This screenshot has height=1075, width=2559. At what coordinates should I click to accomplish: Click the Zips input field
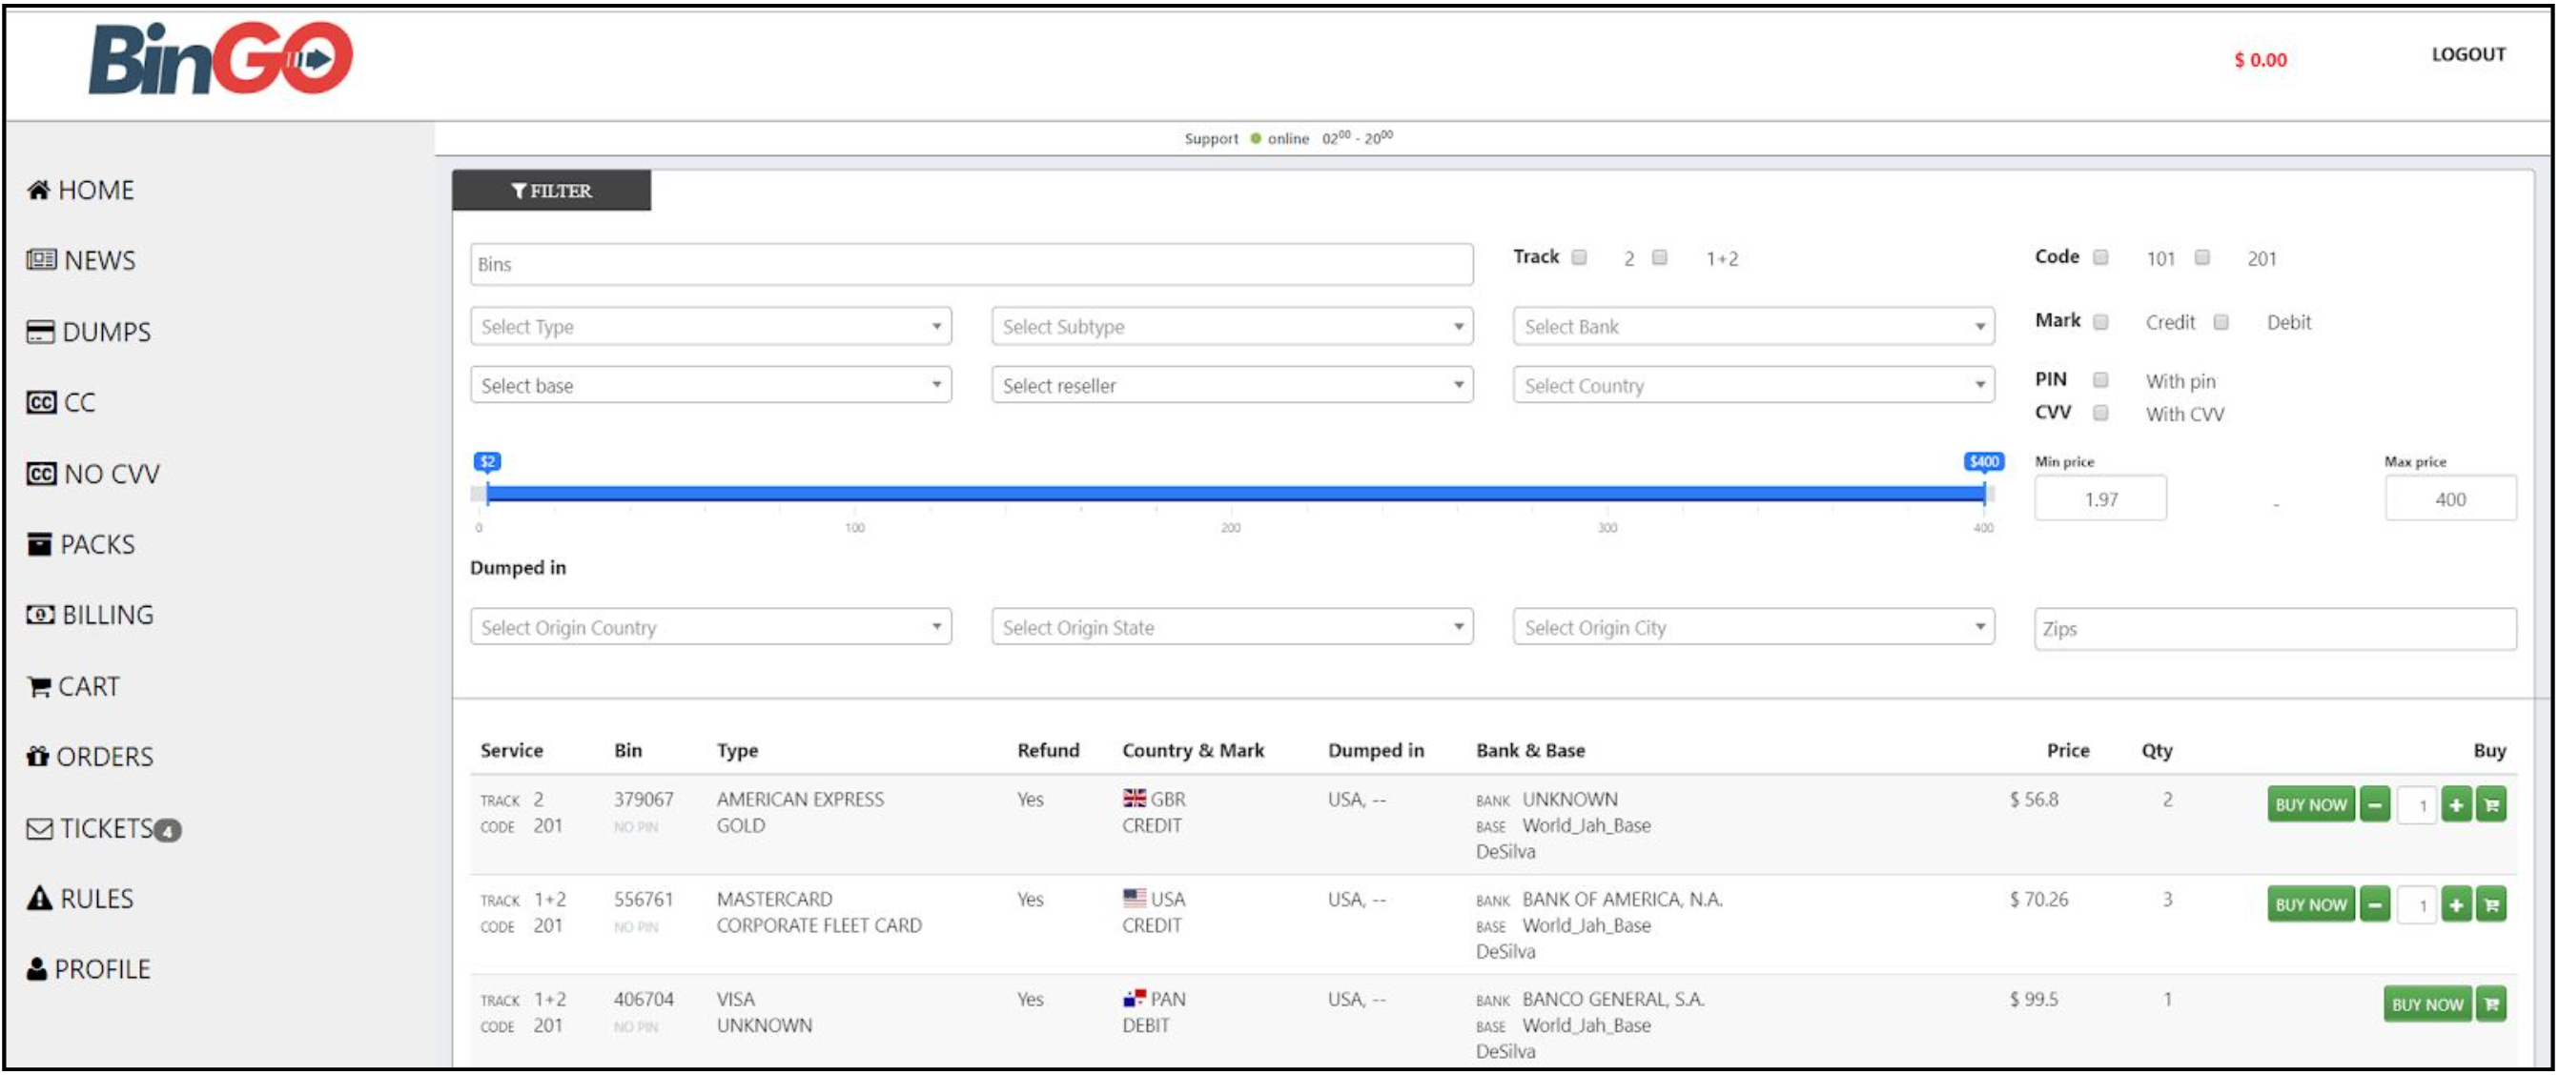pyautogui.click(x=2275, y=629)
